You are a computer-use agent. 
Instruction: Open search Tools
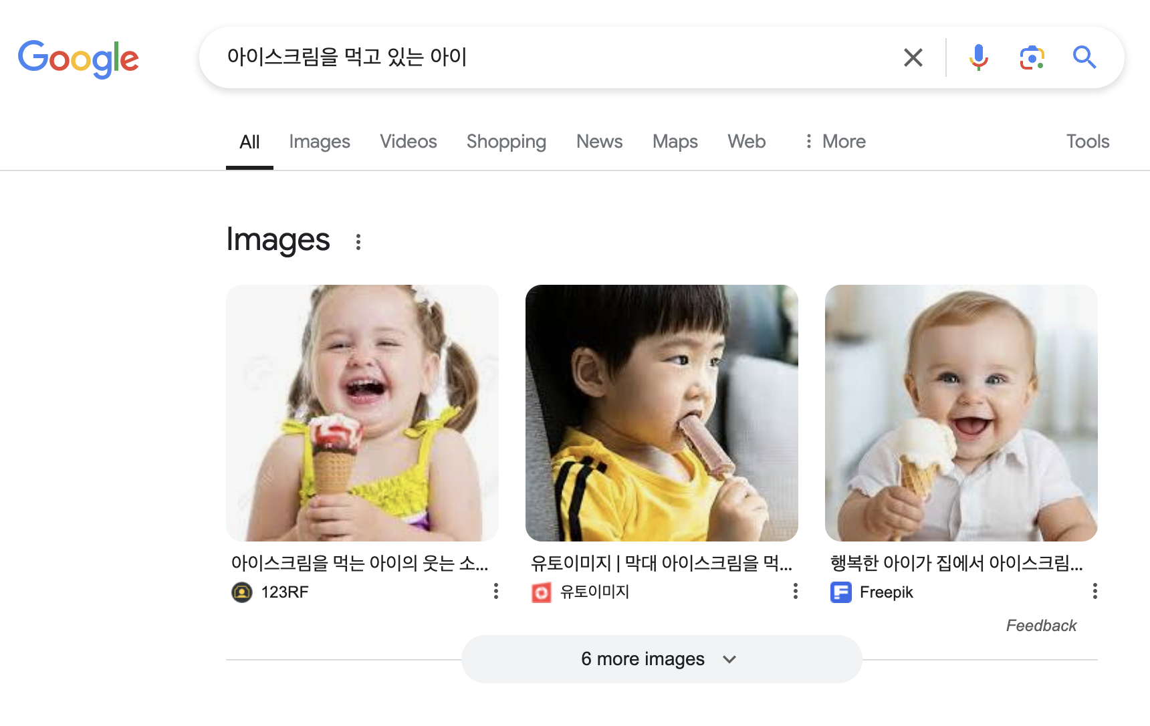pos(1088,141)
